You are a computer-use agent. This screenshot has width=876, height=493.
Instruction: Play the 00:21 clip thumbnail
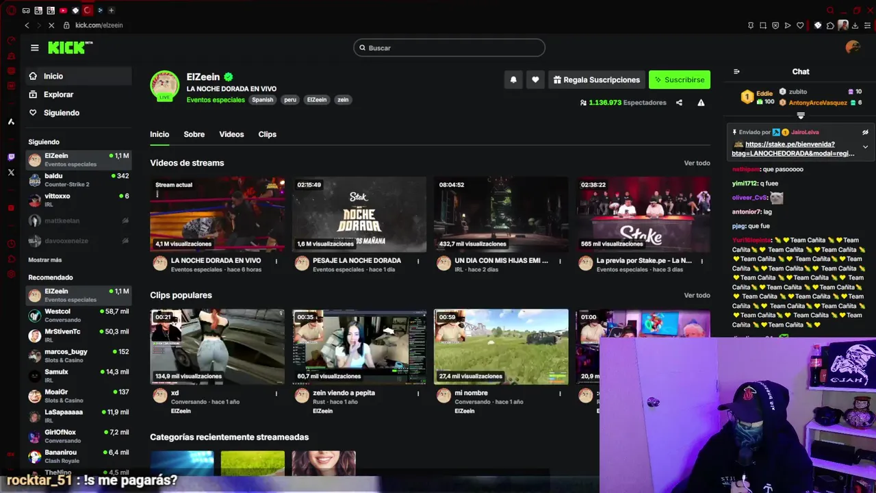tap(217, 346)
